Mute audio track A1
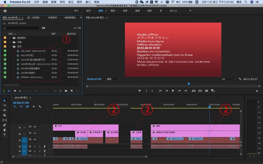 click(x=35, y=146)
